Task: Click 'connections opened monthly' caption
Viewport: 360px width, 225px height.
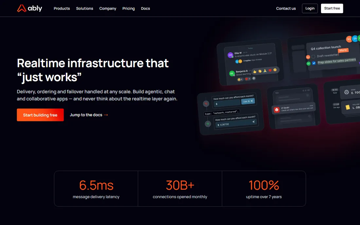Action: tap(180, 197)
